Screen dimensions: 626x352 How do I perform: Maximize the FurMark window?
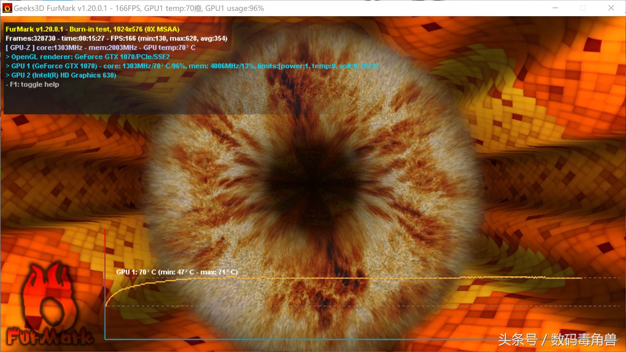point(583,8)
